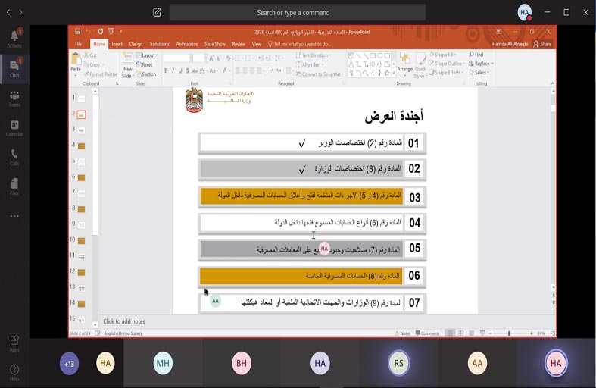Expand the Layout dropdown in Slides group
Screen dimensions: 596x388
(x=148, y=55)
